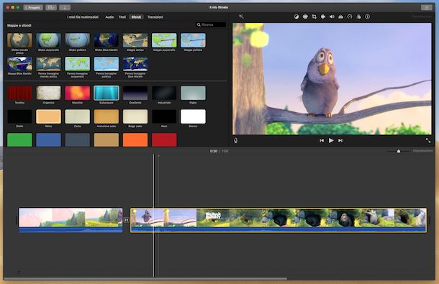The width and height of the screenshot is (439, 284).
Task: Go back to Progetti
Action: tap(33, 8)
